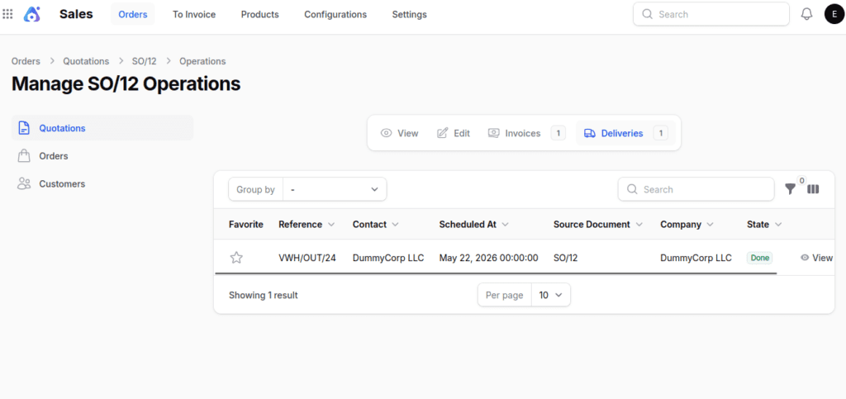Open Quotations in the sidebar
The image size is (846, 399).
point(102,128)
